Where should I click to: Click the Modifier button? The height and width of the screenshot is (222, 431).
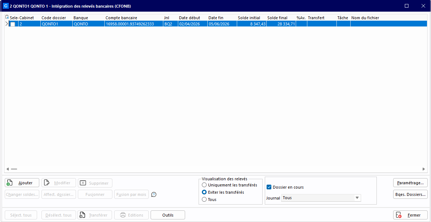59,183
